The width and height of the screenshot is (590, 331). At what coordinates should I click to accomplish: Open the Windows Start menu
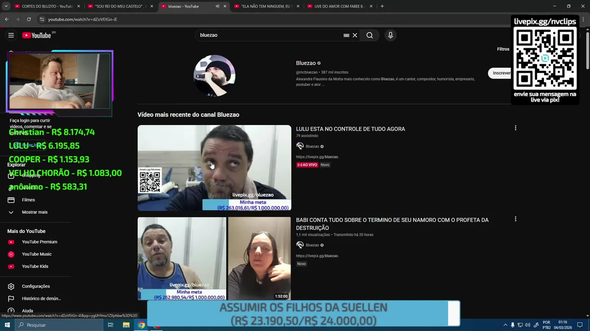[x=7, y=325]
